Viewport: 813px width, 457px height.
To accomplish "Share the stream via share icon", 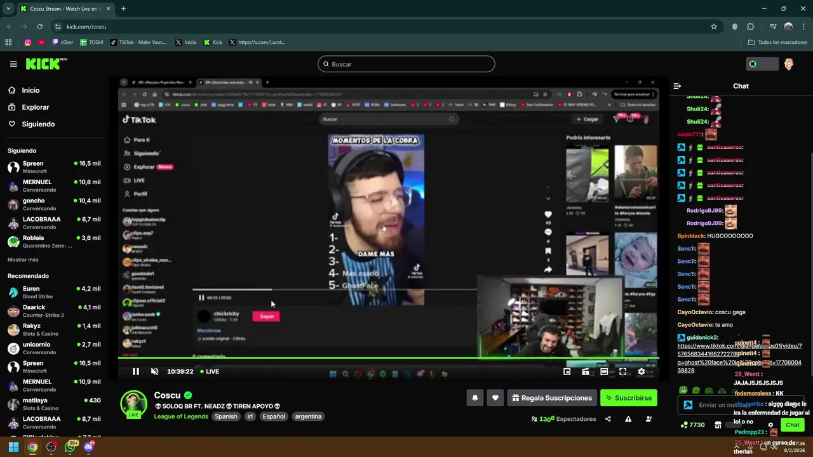I will tap(608, 419).
